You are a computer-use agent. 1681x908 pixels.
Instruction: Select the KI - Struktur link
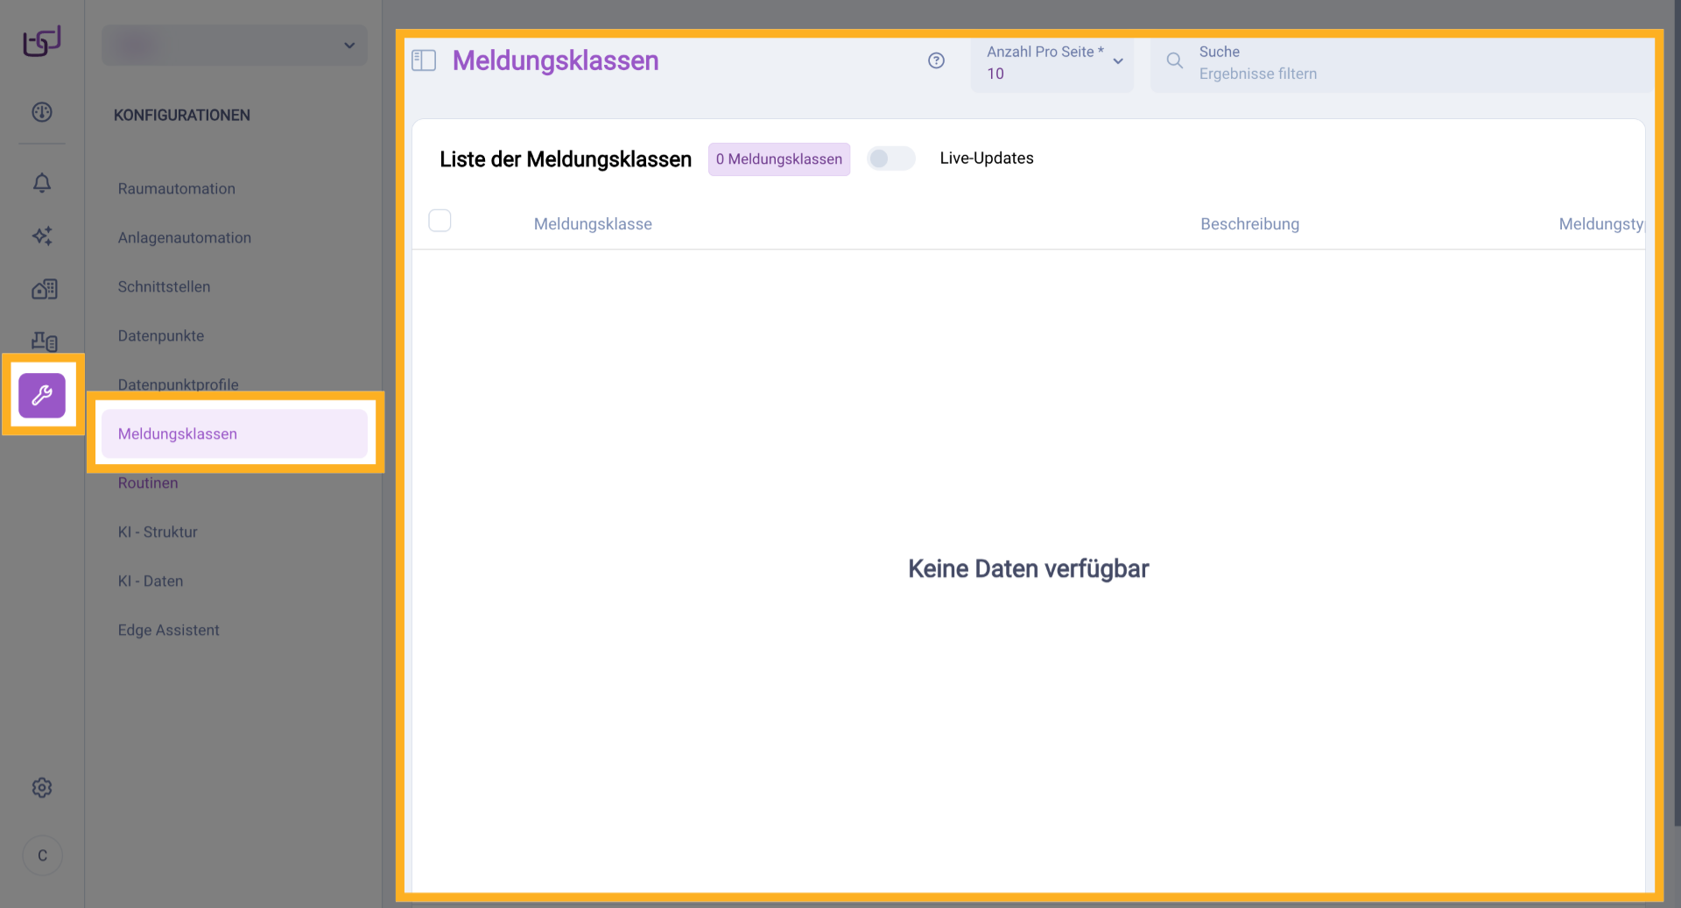click(158, 531)
